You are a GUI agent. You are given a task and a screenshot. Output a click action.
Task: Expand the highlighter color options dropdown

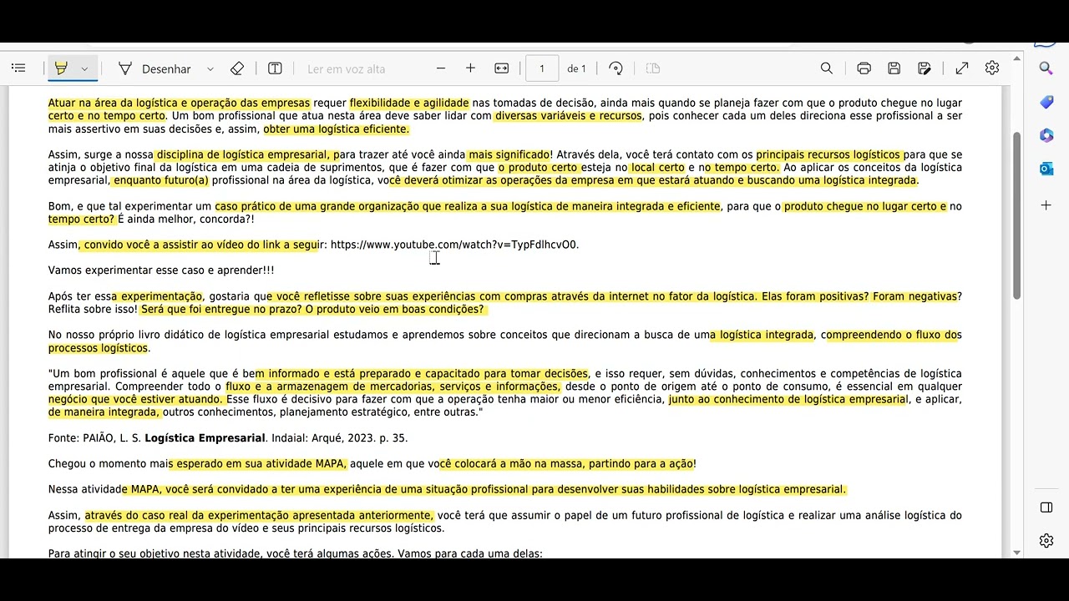tap(84, 68)
